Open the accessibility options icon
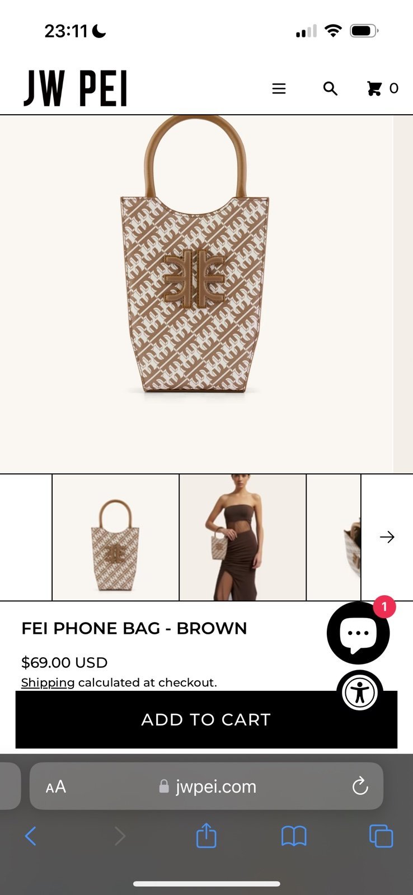Viewport: 413px width, 895px height. (360, 693)
